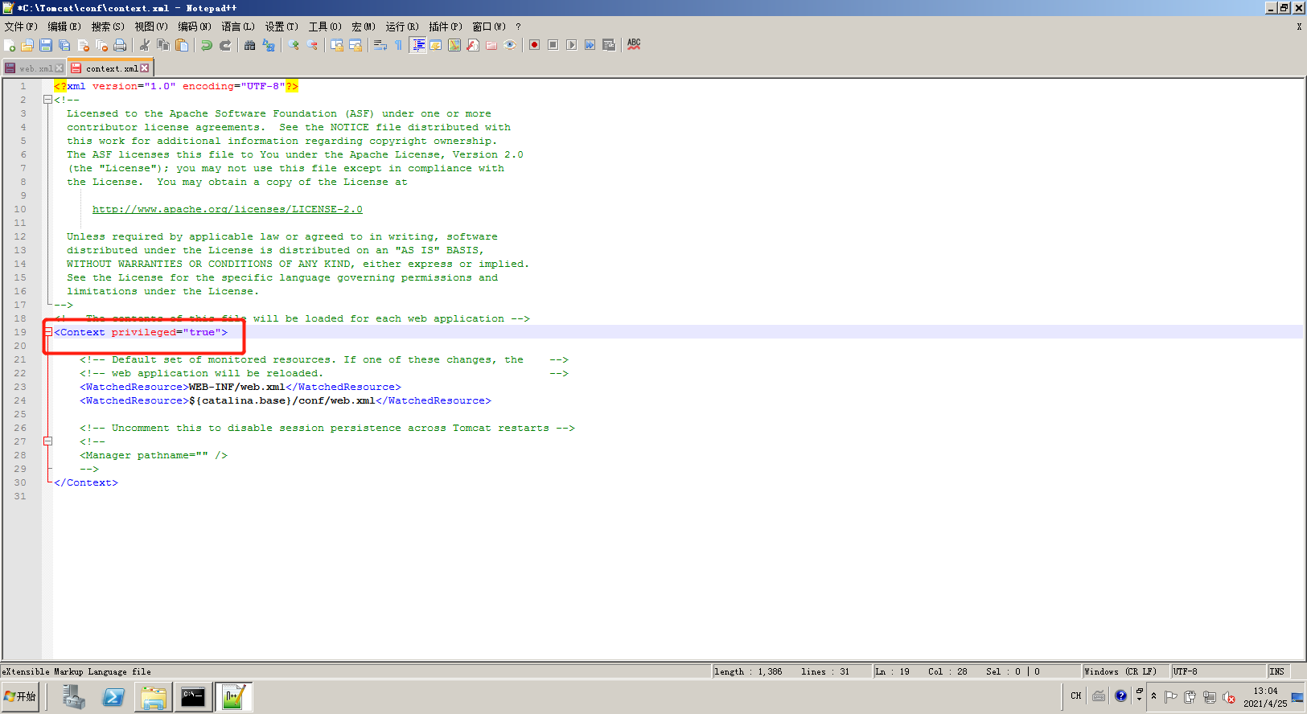1307x714 pixels.
Task: Click the Print toolbar icon
Action: point(120,45)
